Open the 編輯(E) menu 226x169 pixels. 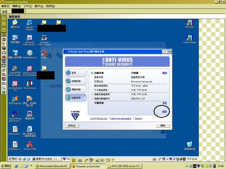pos(16,6)
